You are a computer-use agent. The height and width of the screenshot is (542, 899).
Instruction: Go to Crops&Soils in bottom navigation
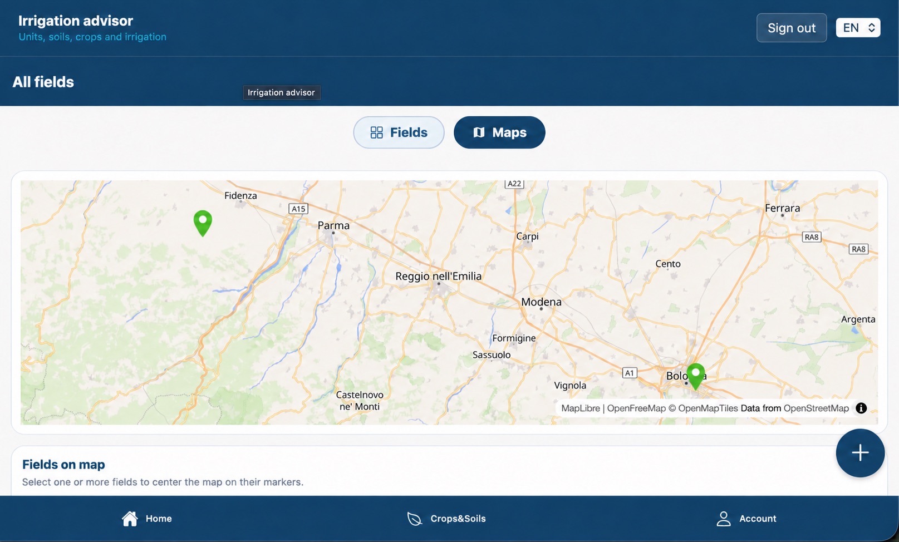tap(458, 519)
